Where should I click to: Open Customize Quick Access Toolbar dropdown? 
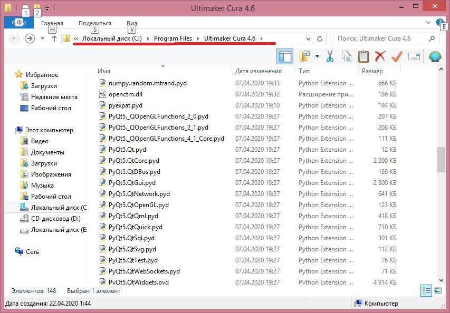click(47, 8)
